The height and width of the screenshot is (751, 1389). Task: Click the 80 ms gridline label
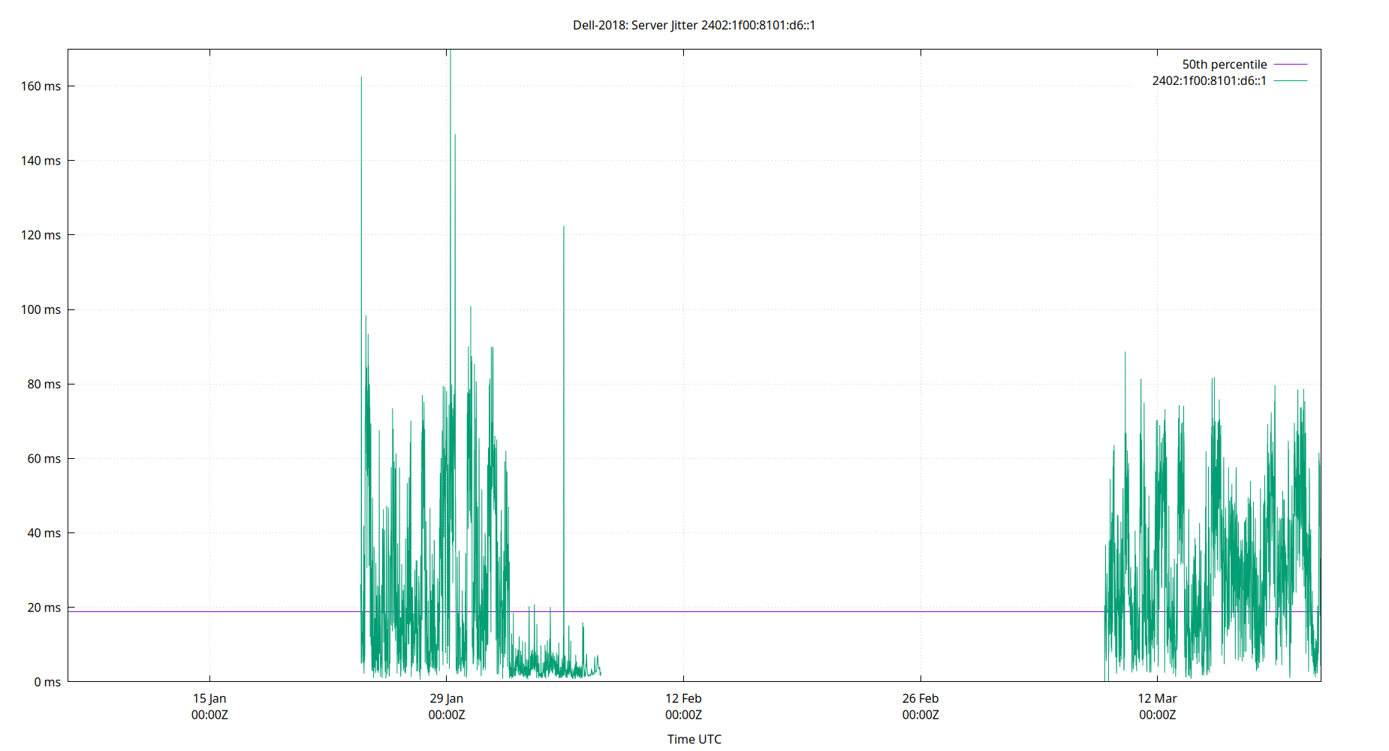point(45,384)
